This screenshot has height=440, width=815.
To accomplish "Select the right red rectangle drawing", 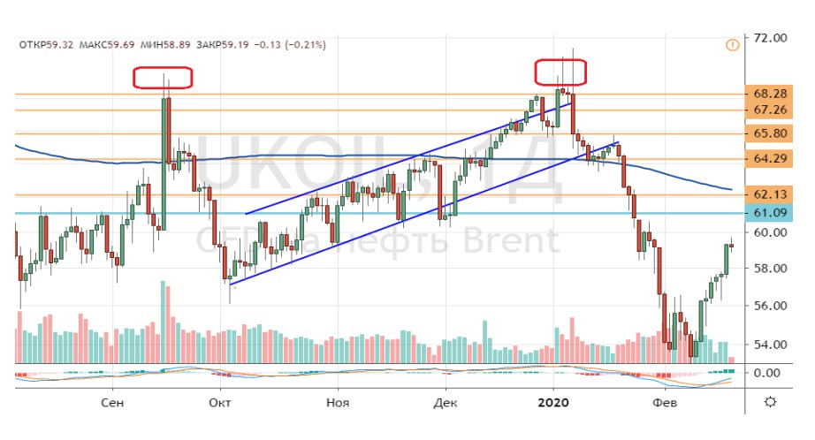I will [560, 71].
